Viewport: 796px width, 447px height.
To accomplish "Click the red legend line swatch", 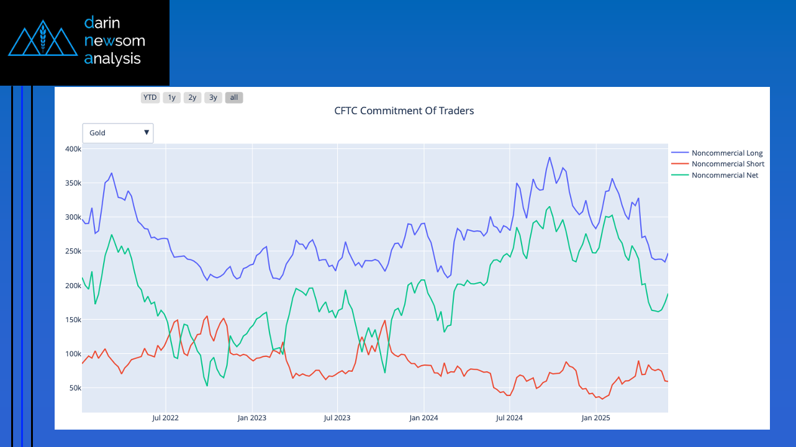I will point(681,165).
